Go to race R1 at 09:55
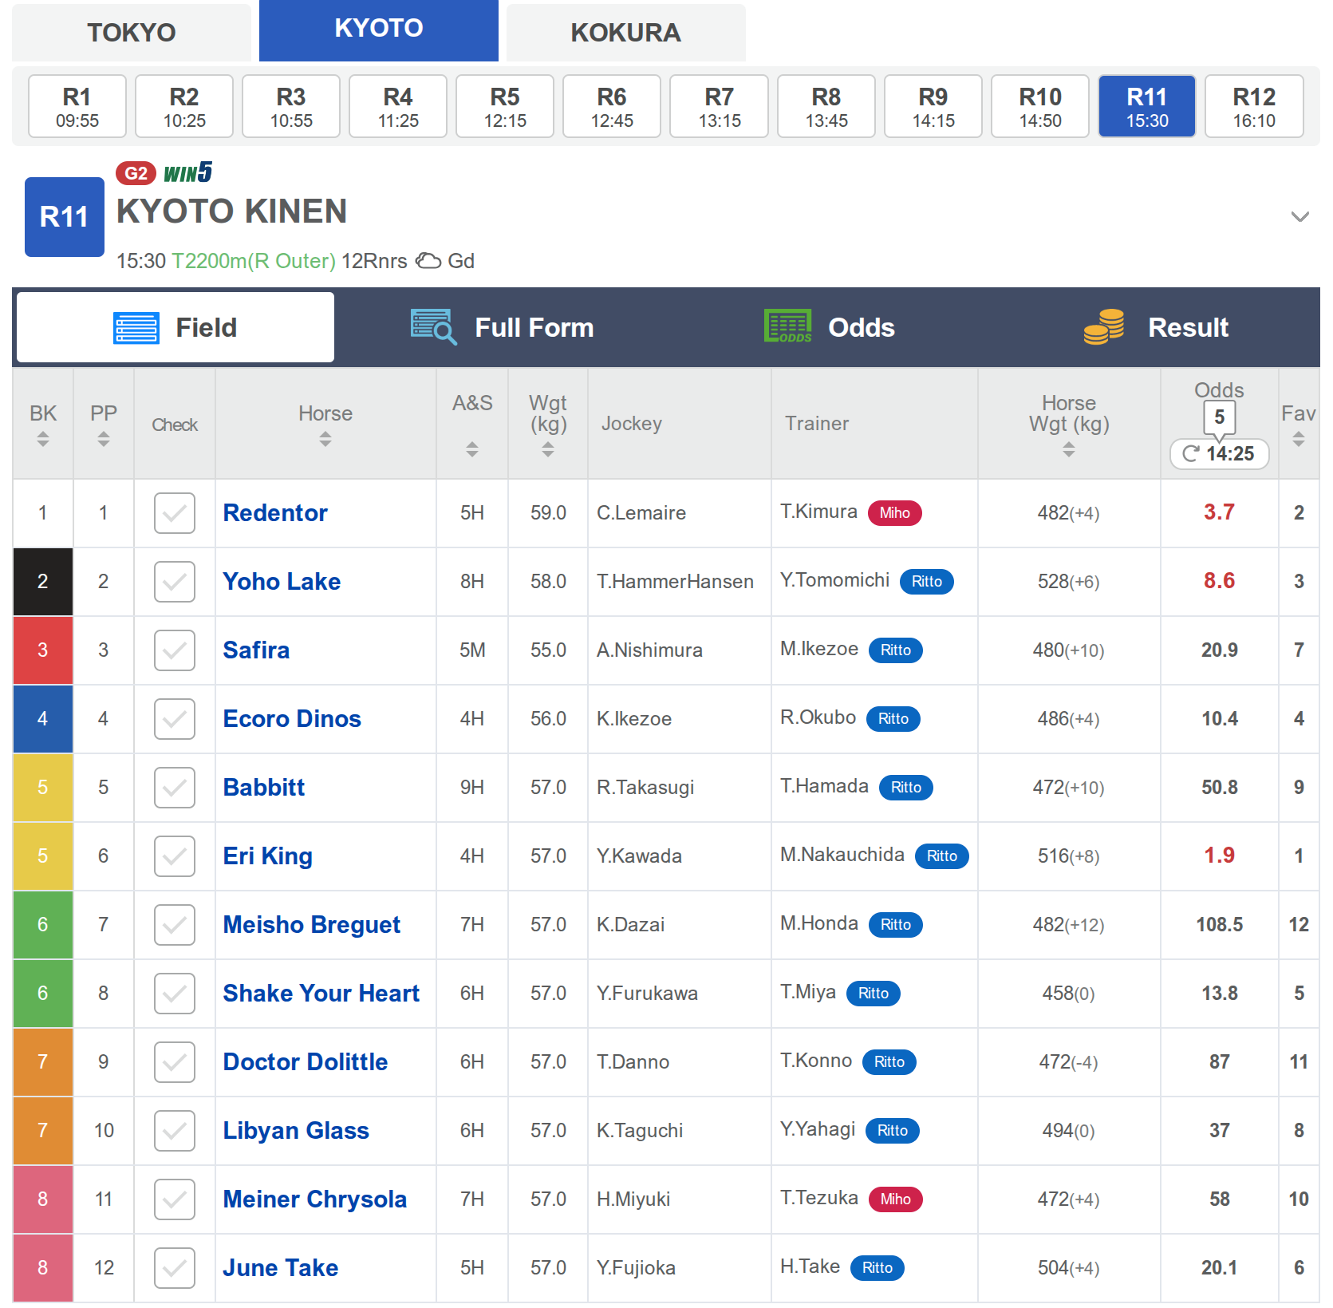This screenshot has height=1308, width=1333. coord(77,106)
